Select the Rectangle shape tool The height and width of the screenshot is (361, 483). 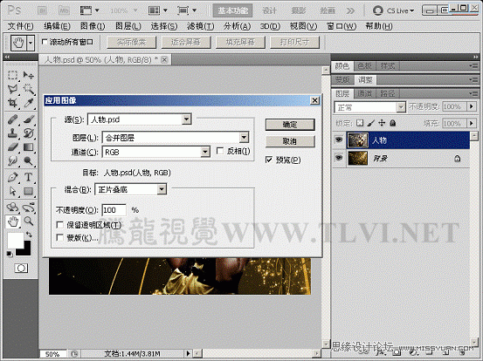tap(28, 191)
